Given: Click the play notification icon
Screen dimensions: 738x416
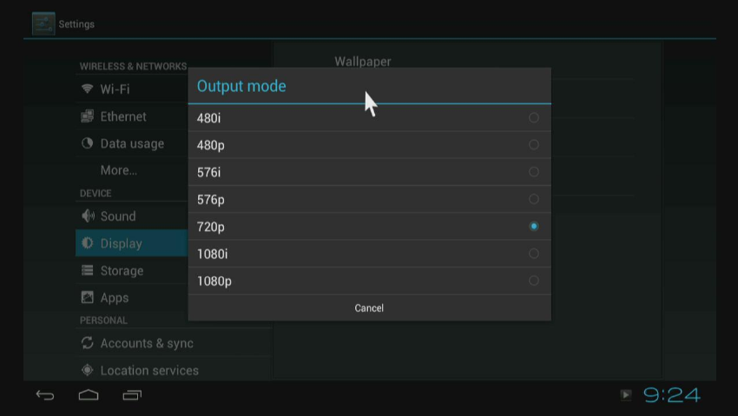Looking at the screenshot, I should pyautogui.click(x=625, y=395).
